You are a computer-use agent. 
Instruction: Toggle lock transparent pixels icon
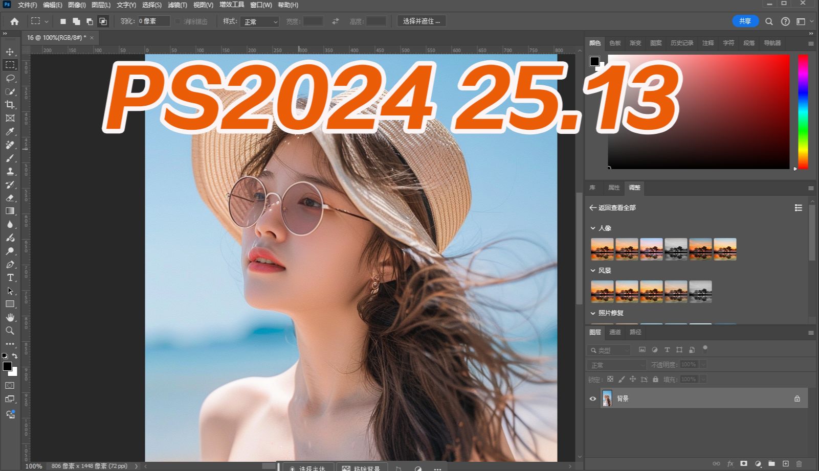pyautogui.click(x=610, y=379)
